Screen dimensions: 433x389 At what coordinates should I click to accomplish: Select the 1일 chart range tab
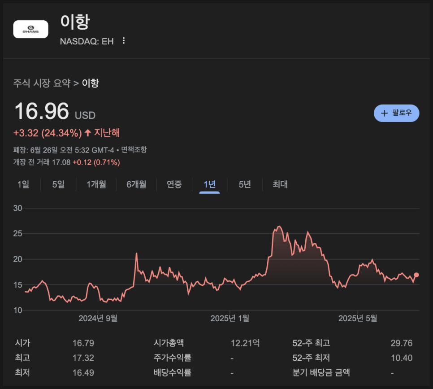click(x=23, y=184)
